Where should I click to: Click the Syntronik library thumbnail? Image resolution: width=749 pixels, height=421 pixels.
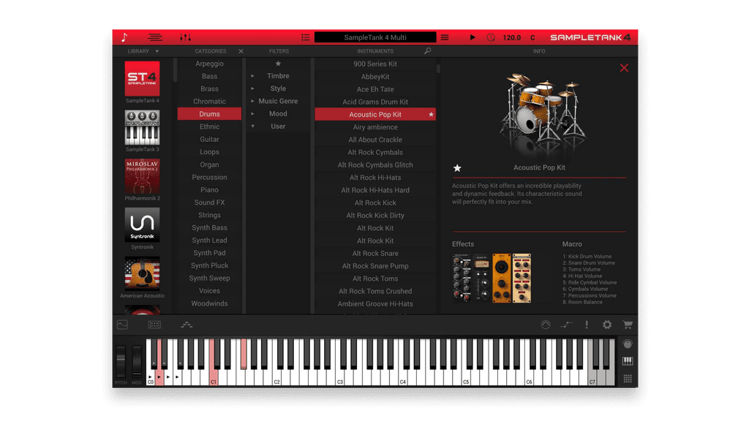[x=141, y=223]
